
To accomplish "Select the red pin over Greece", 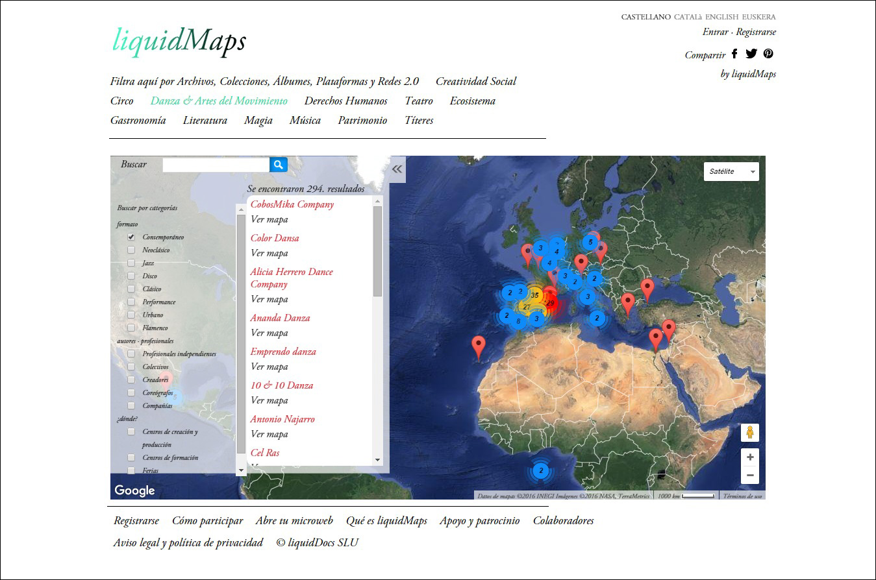I will 628,304.
